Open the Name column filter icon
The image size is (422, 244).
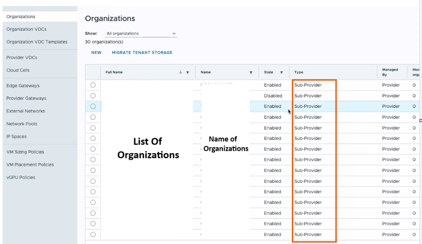251,72
